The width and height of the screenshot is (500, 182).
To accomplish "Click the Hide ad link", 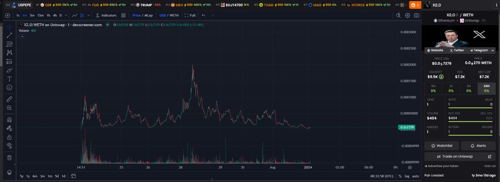I will tap(490, 166).
